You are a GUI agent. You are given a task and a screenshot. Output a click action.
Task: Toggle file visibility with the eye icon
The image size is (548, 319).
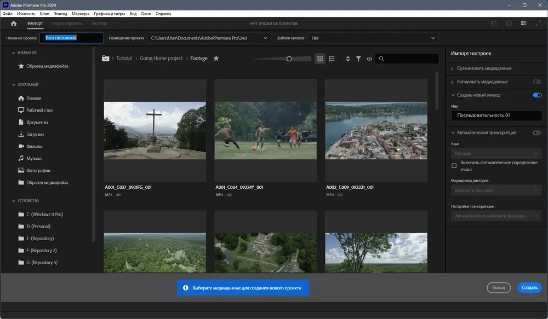click(x=369, y=59)
